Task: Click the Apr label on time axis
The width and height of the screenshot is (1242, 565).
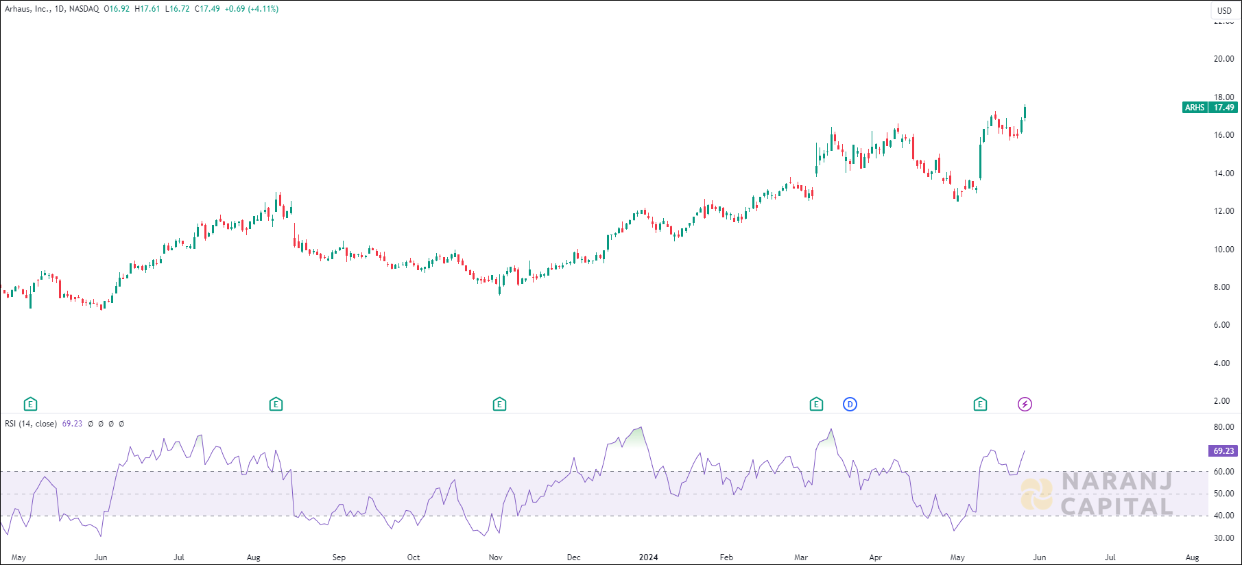Action: [876, 557]
